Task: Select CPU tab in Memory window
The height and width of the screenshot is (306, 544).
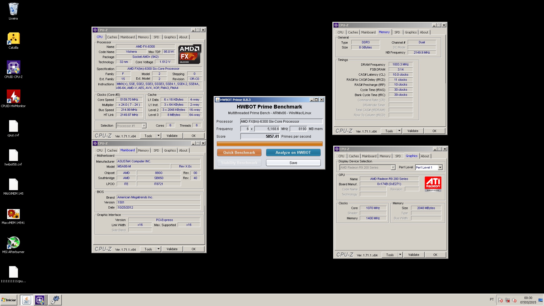Action: [341, 32]
